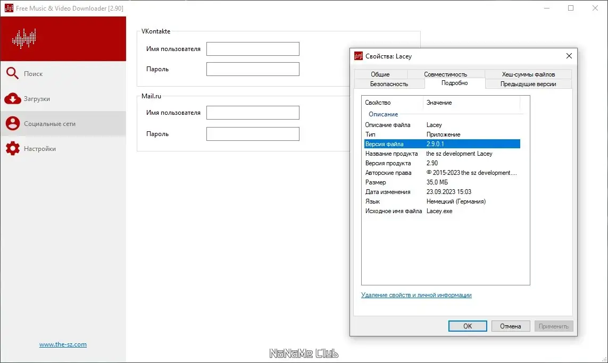Click the app icon in main title bar

pos(9,8)
